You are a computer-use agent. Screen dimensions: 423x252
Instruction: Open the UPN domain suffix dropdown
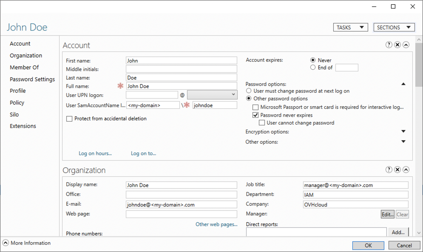tap(233, 94)
